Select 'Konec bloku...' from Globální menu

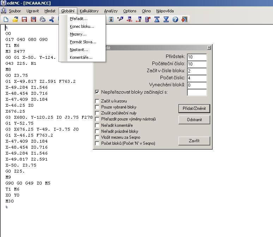coord(82,26)
